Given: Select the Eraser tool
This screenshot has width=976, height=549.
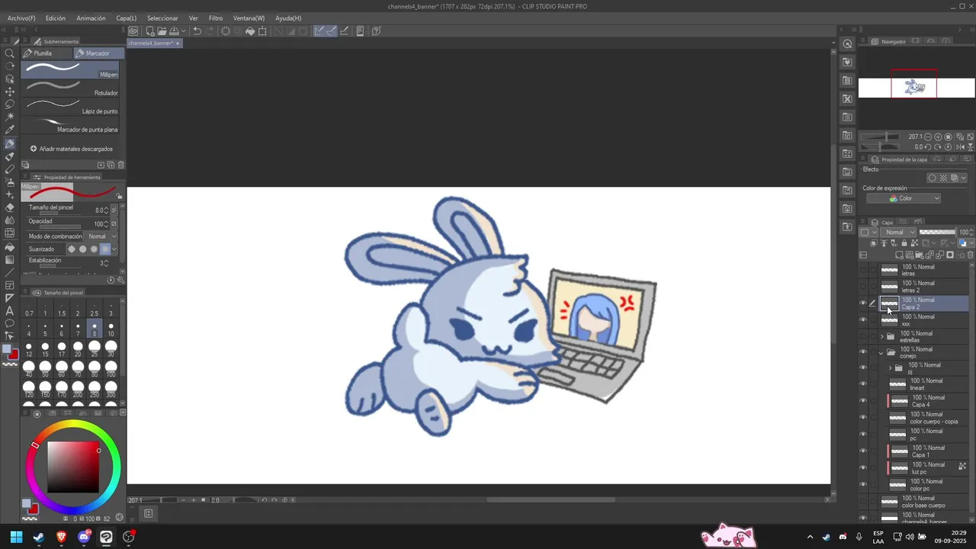Looking at the screenshot, I should [10, 207].
